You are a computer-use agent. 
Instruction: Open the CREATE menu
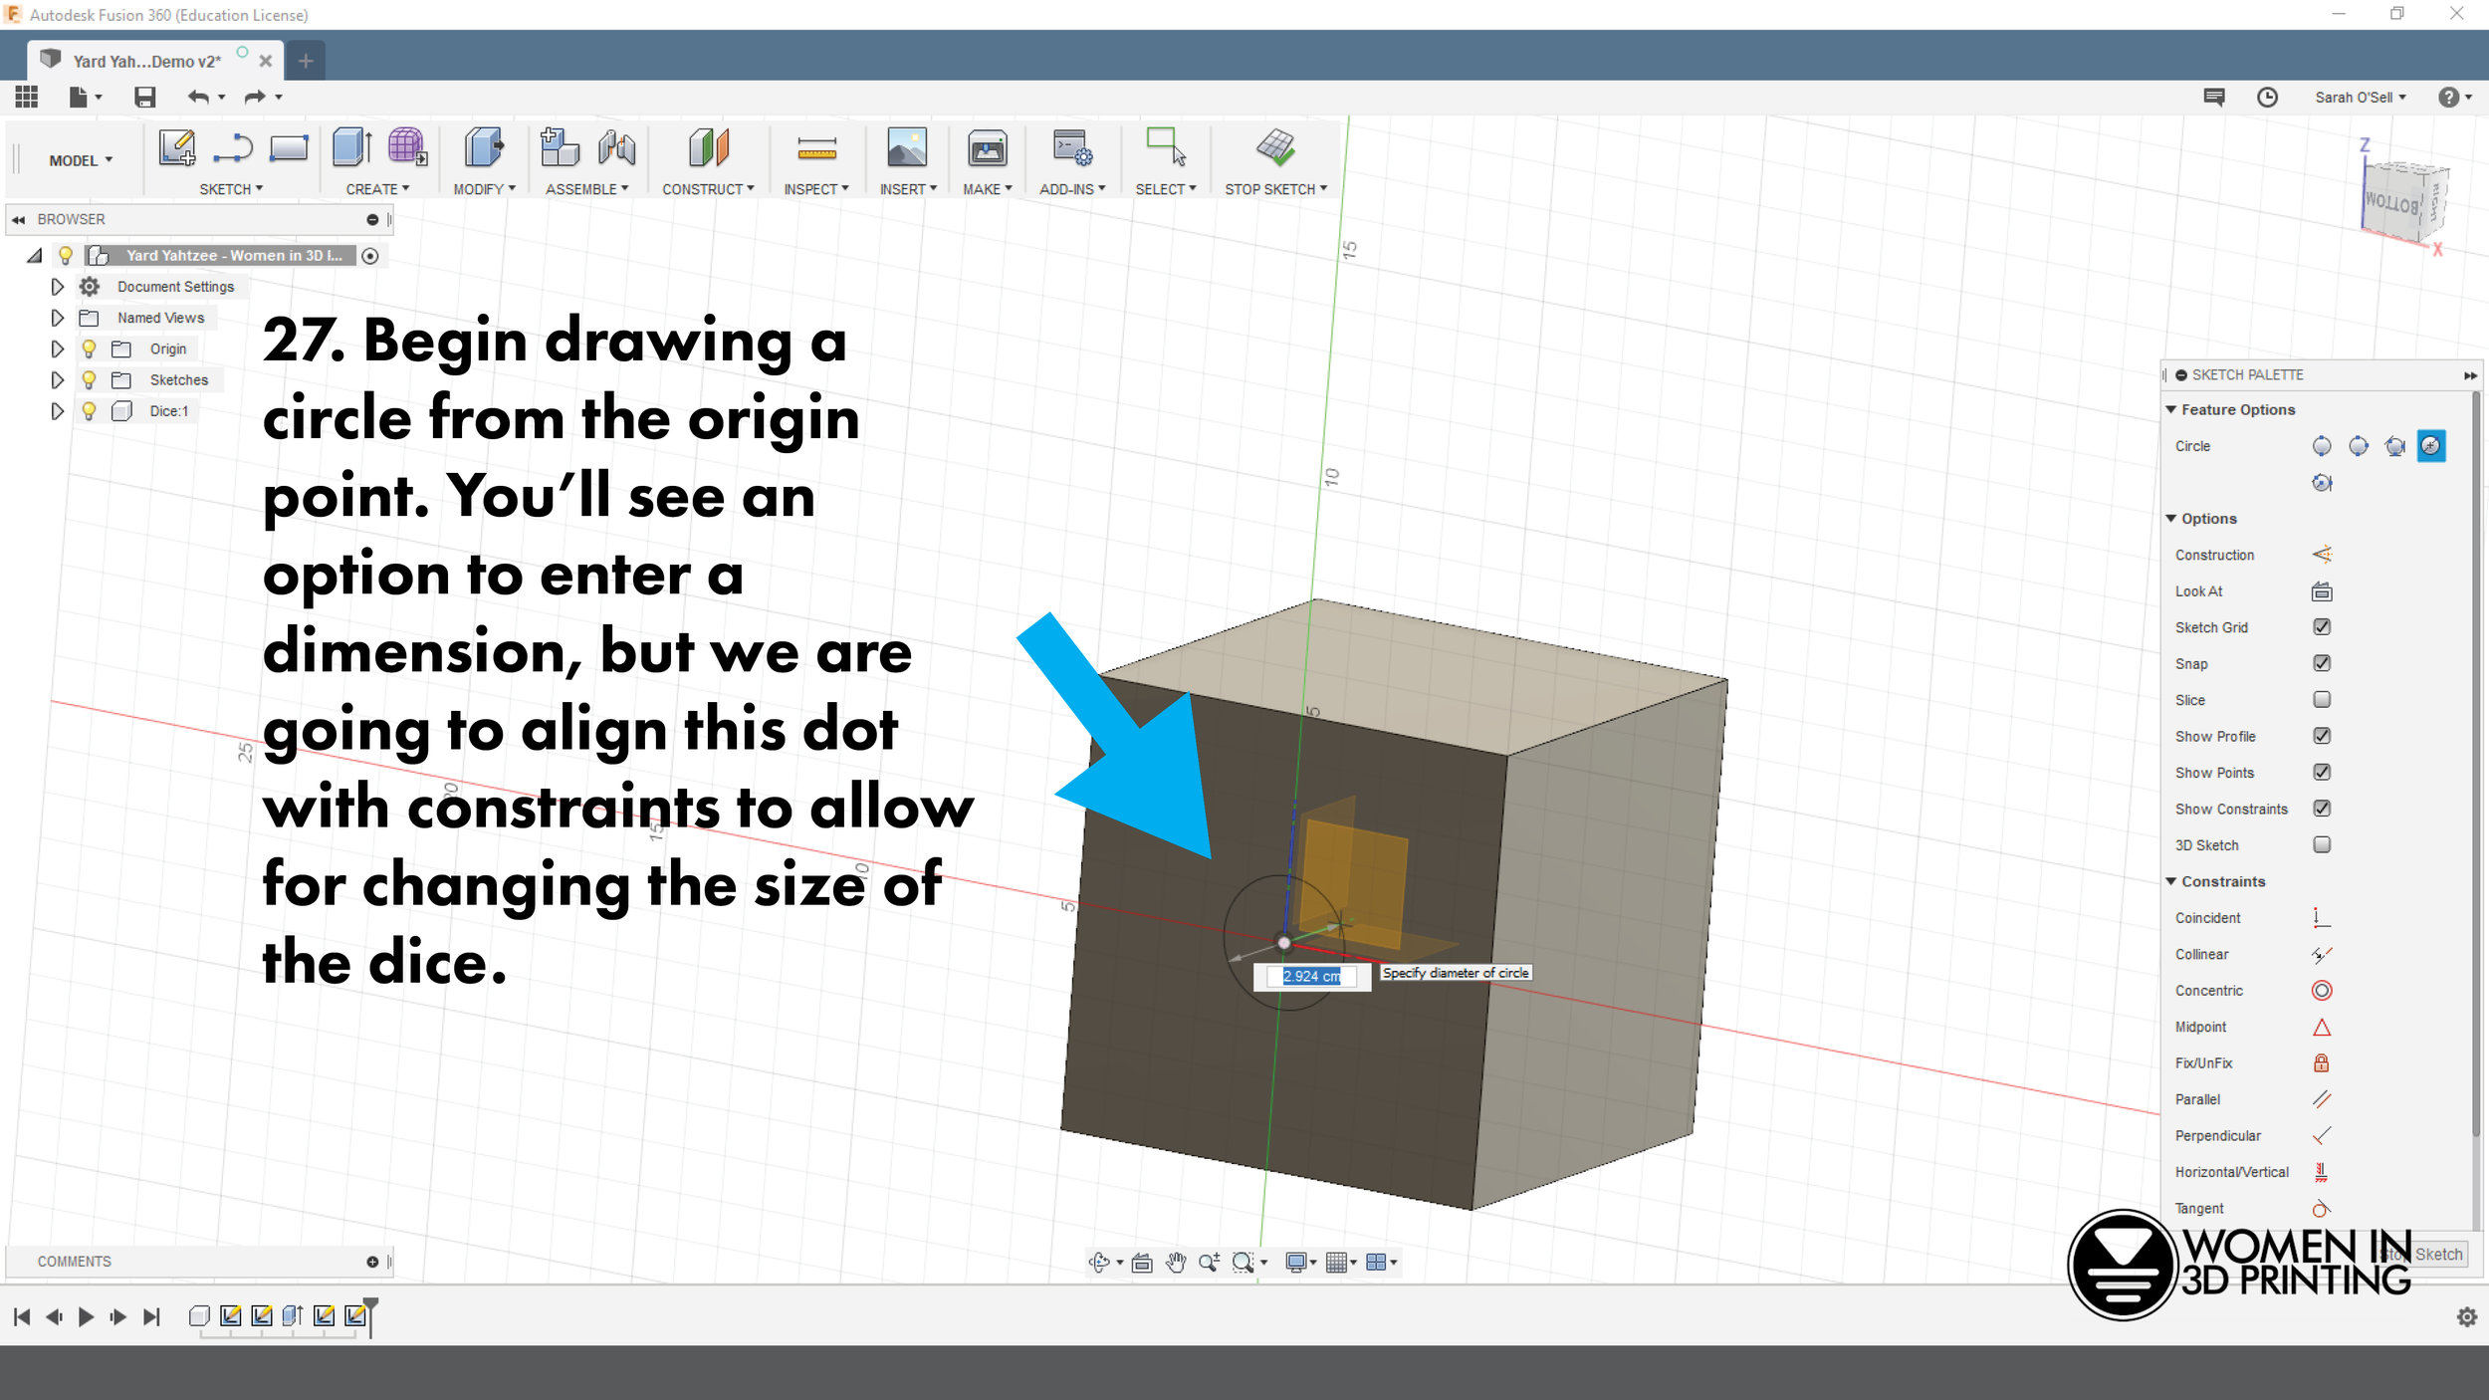click(x=377, y=189)
